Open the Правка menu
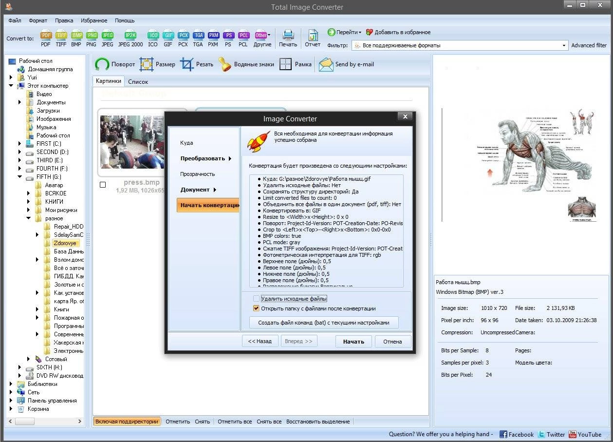The height and width of the screenshot is (442, 613). (x=64, y=20)
